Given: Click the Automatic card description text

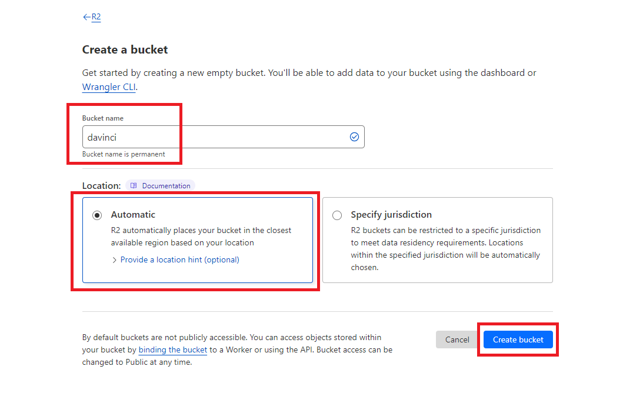Looking at the screenshot, I should point(201,237).
